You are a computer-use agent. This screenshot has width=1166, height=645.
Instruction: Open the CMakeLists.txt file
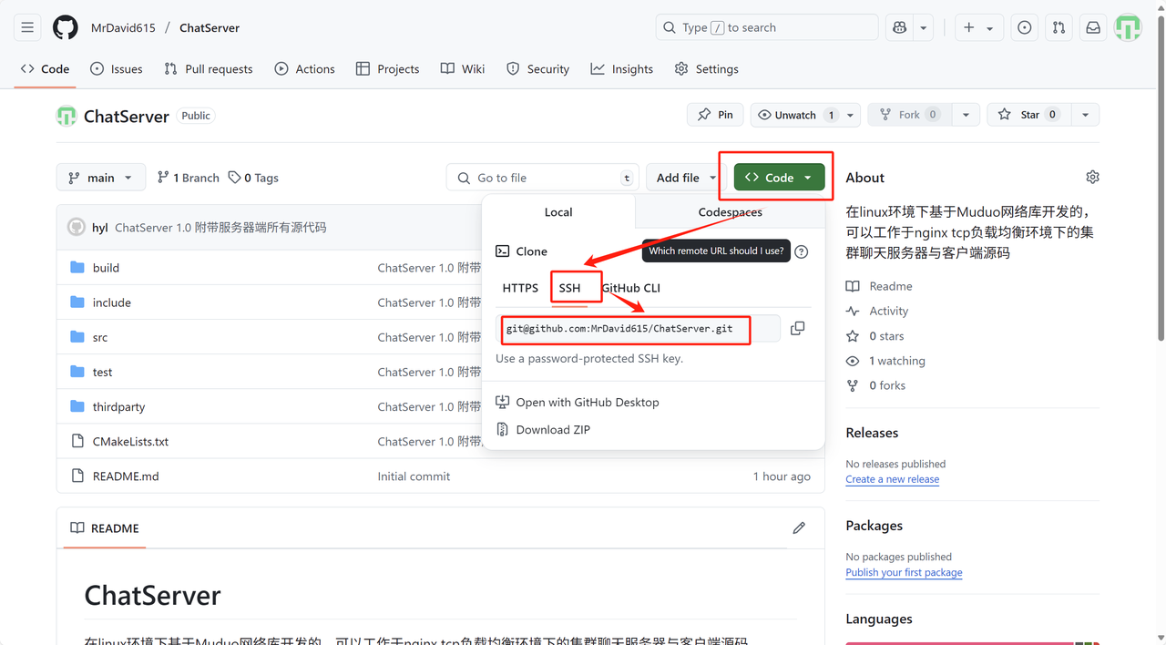point(130,441)
